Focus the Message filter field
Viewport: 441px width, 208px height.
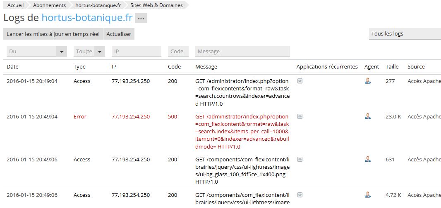[242, 52]
